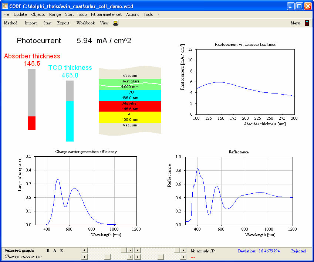Click the Import toolbar button

pos(31,23)
